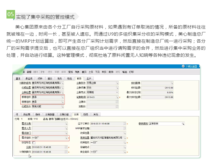Image resolution: width=215 pixels, height=167 pixels.
Task: Open lookup for 发货位置 field
Action: point(125,138)
